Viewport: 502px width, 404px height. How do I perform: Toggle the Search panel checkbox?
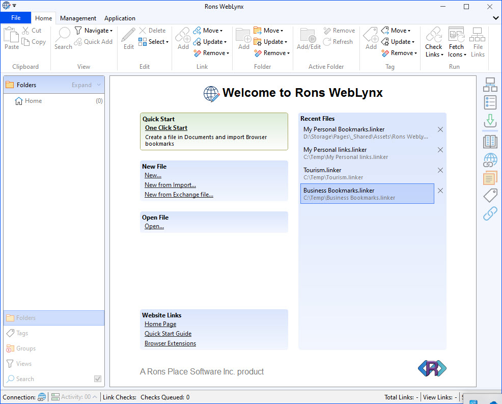[x=98, y=379]
